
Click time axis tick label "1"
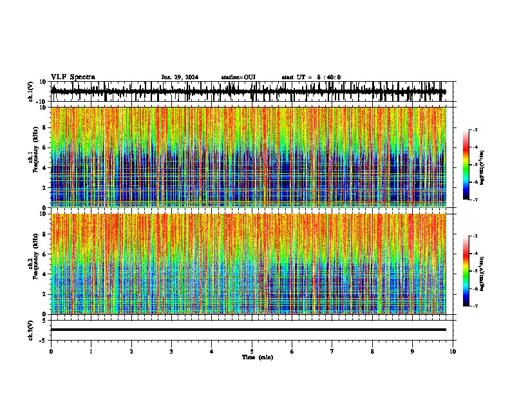point(91,352)
